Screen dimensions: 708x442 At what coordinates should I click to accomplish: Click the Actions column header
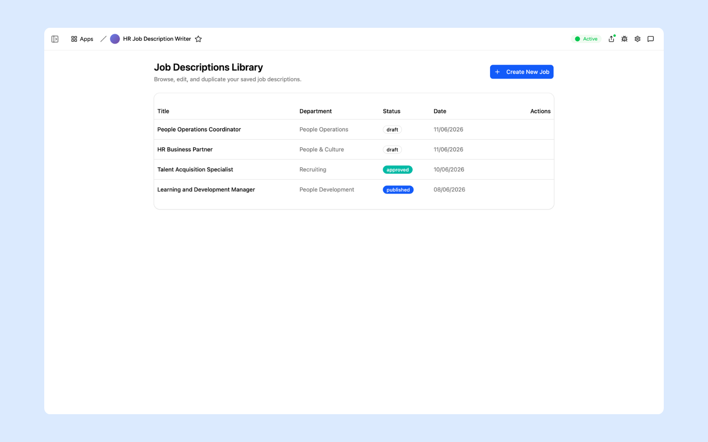coord(540,111)
